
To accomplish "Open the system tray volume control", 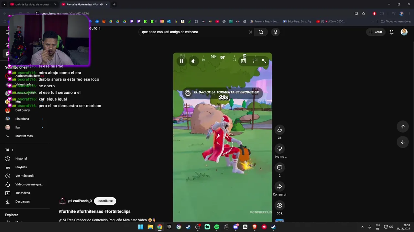I will [x=391, y=227].
